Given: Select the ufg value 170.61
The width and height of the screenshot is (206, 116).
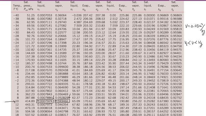Looking at the screenshot, I should tap(88, 101).
